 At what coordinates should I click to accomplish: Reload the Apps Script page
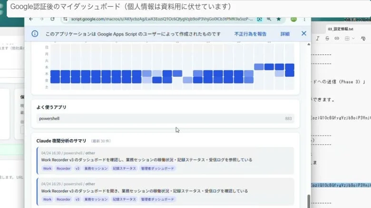coord(52,19)
